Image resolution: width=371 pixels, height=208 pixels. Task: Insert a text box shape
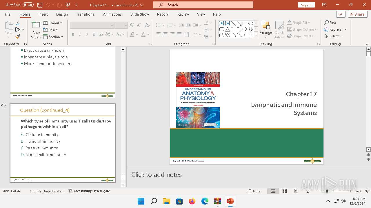[x=221, y=23]
